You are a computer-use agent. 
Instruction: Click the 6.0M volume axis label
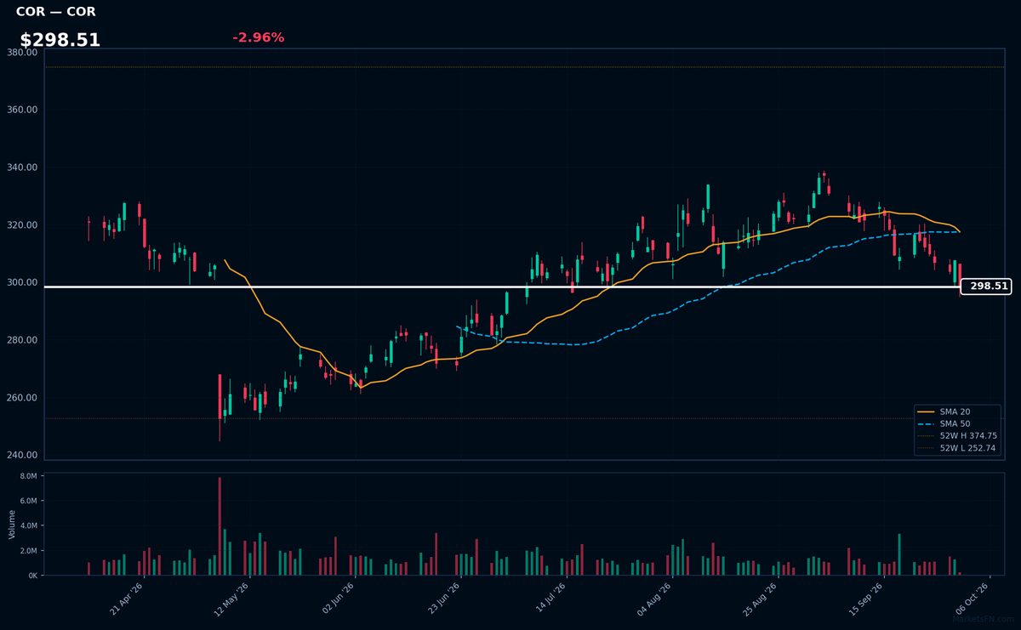(29, 502)
